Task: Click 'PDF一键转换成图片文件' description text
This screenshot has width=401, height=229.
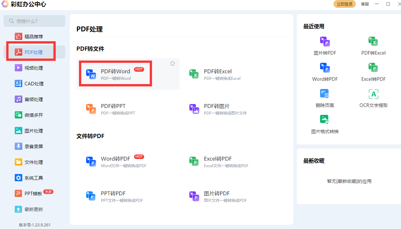Action: point(225,113)
